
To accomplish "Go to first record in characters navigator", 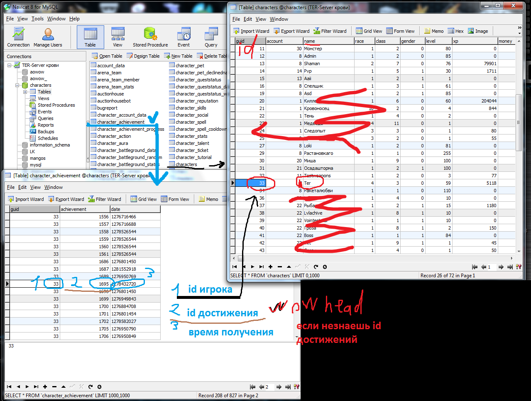I will tap(235, 267).
